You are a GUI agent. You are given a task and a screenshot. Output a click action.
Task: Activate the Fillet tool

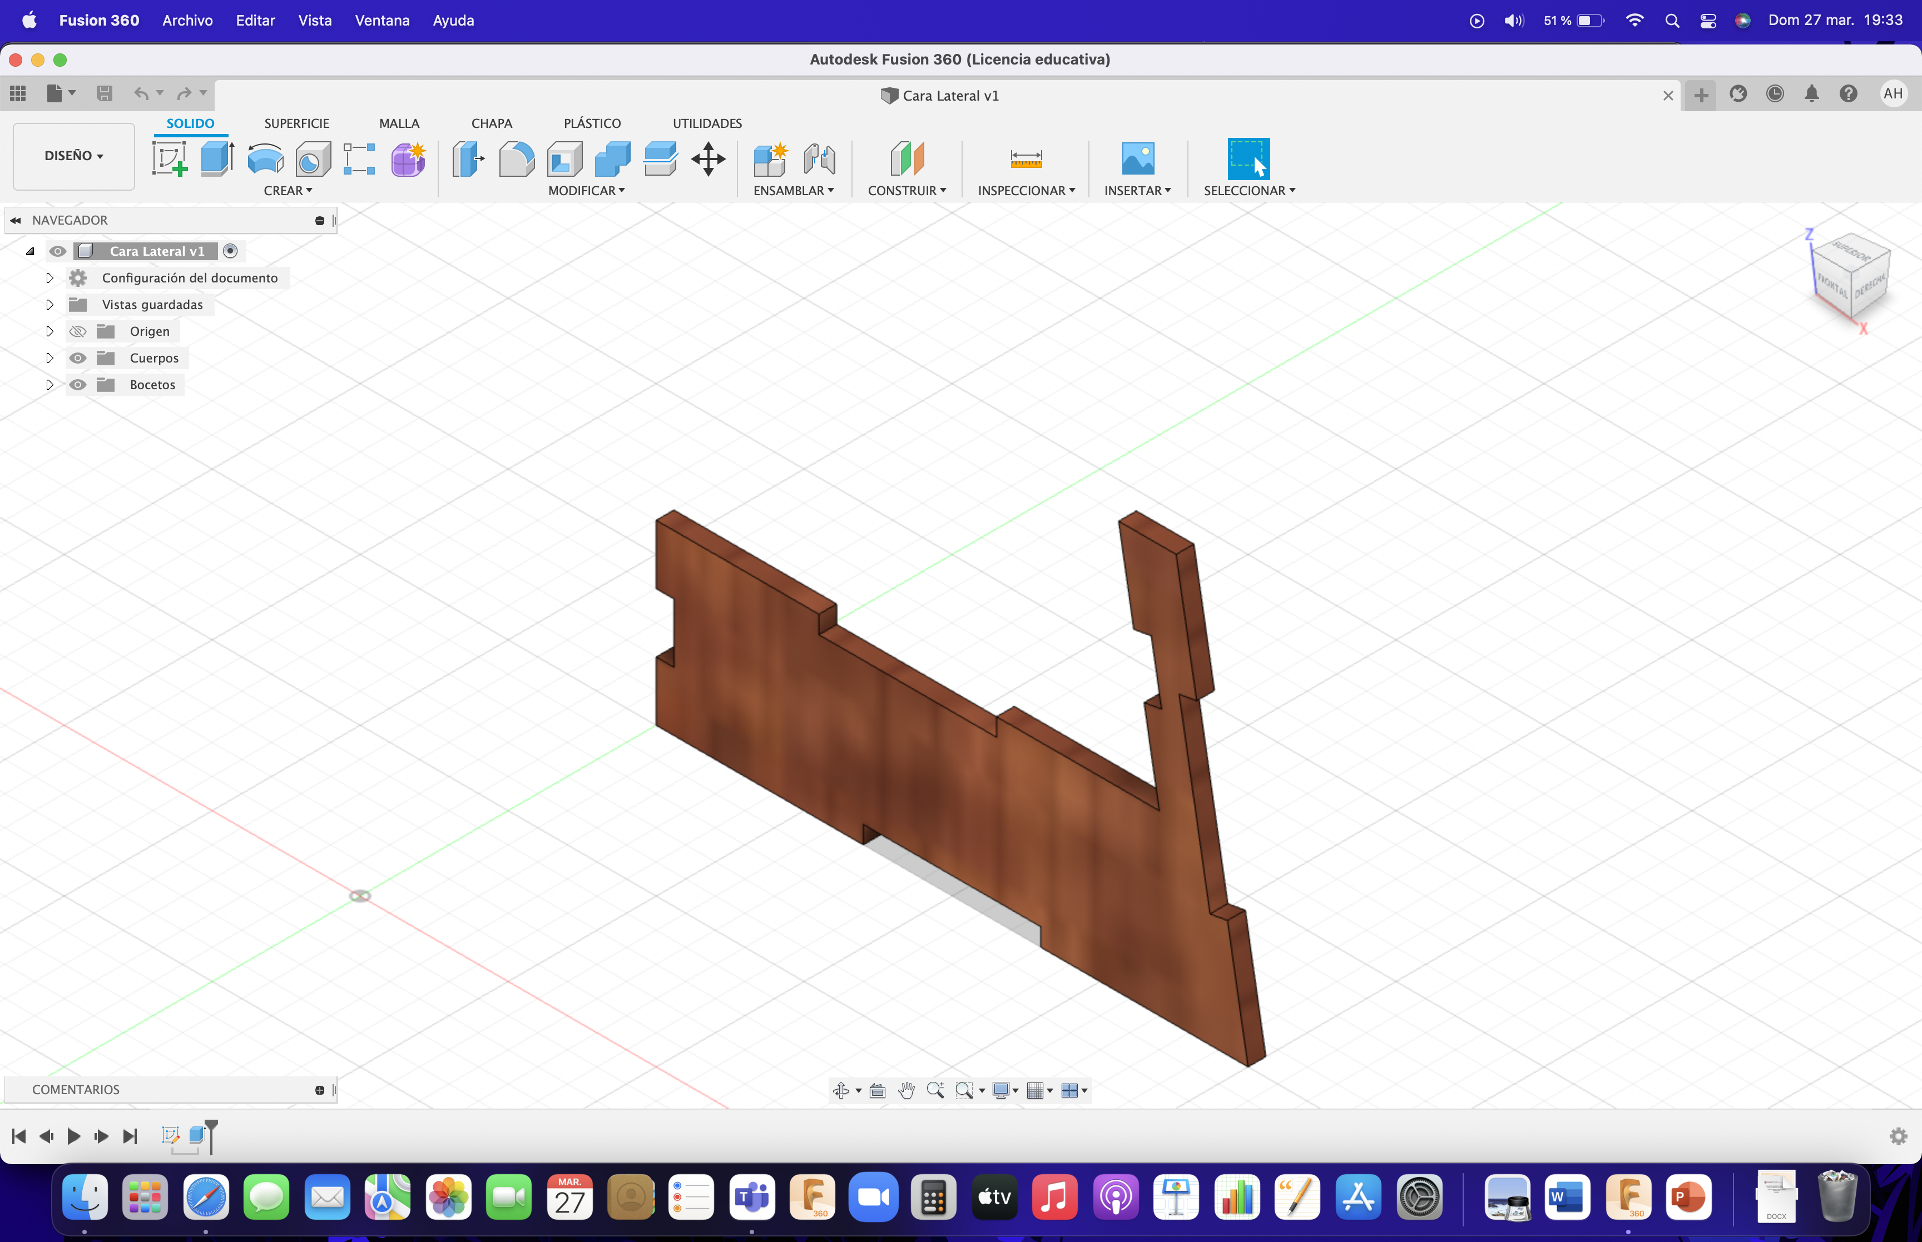point(516,158)
